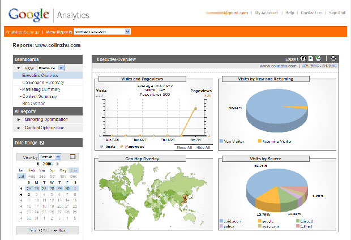Open the website profile dropdown in orange bar
The height and width of the screenshot is (240, 351).
pos(102,32)
